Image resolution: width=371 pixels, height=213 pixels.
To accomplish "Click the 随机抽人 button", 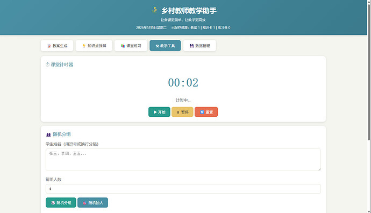I will tap(92, 203).
